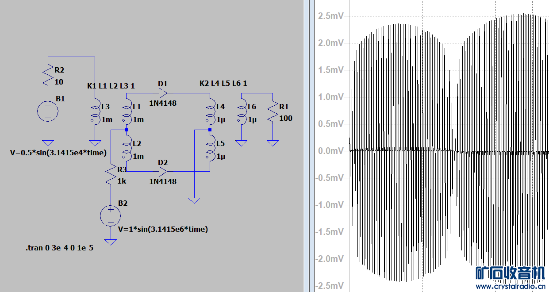Click D2's 1N4148 model label
Screen dimensions: 549x292
click(x=163, y=181)
